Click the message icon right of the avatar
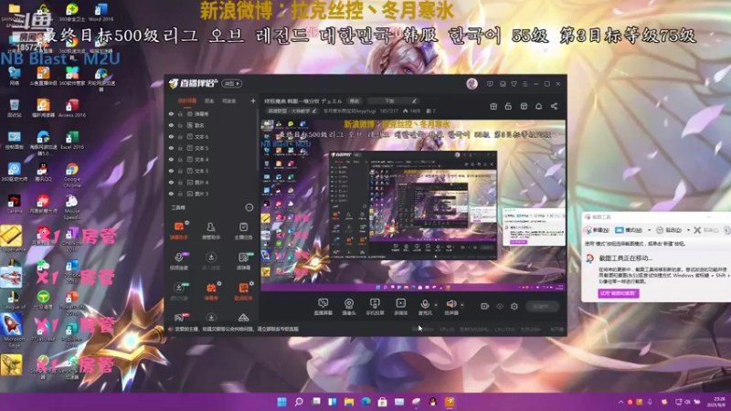 (x=490, y=84)
